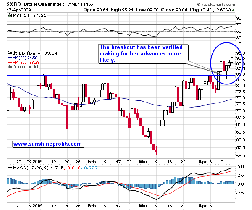252x210 pixels.
Task: Click Apr on the MACD panel date axis
Action: (x=202, y=206)
